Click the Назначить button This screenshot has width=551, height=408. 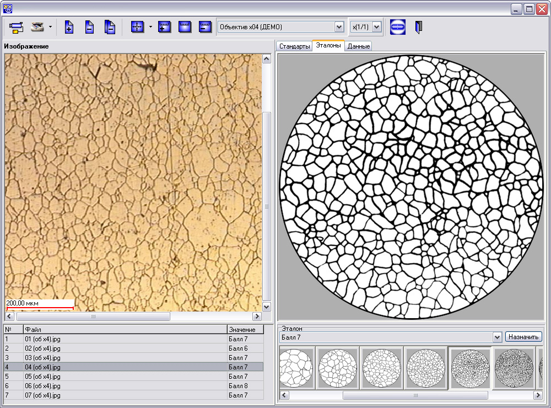523,337
